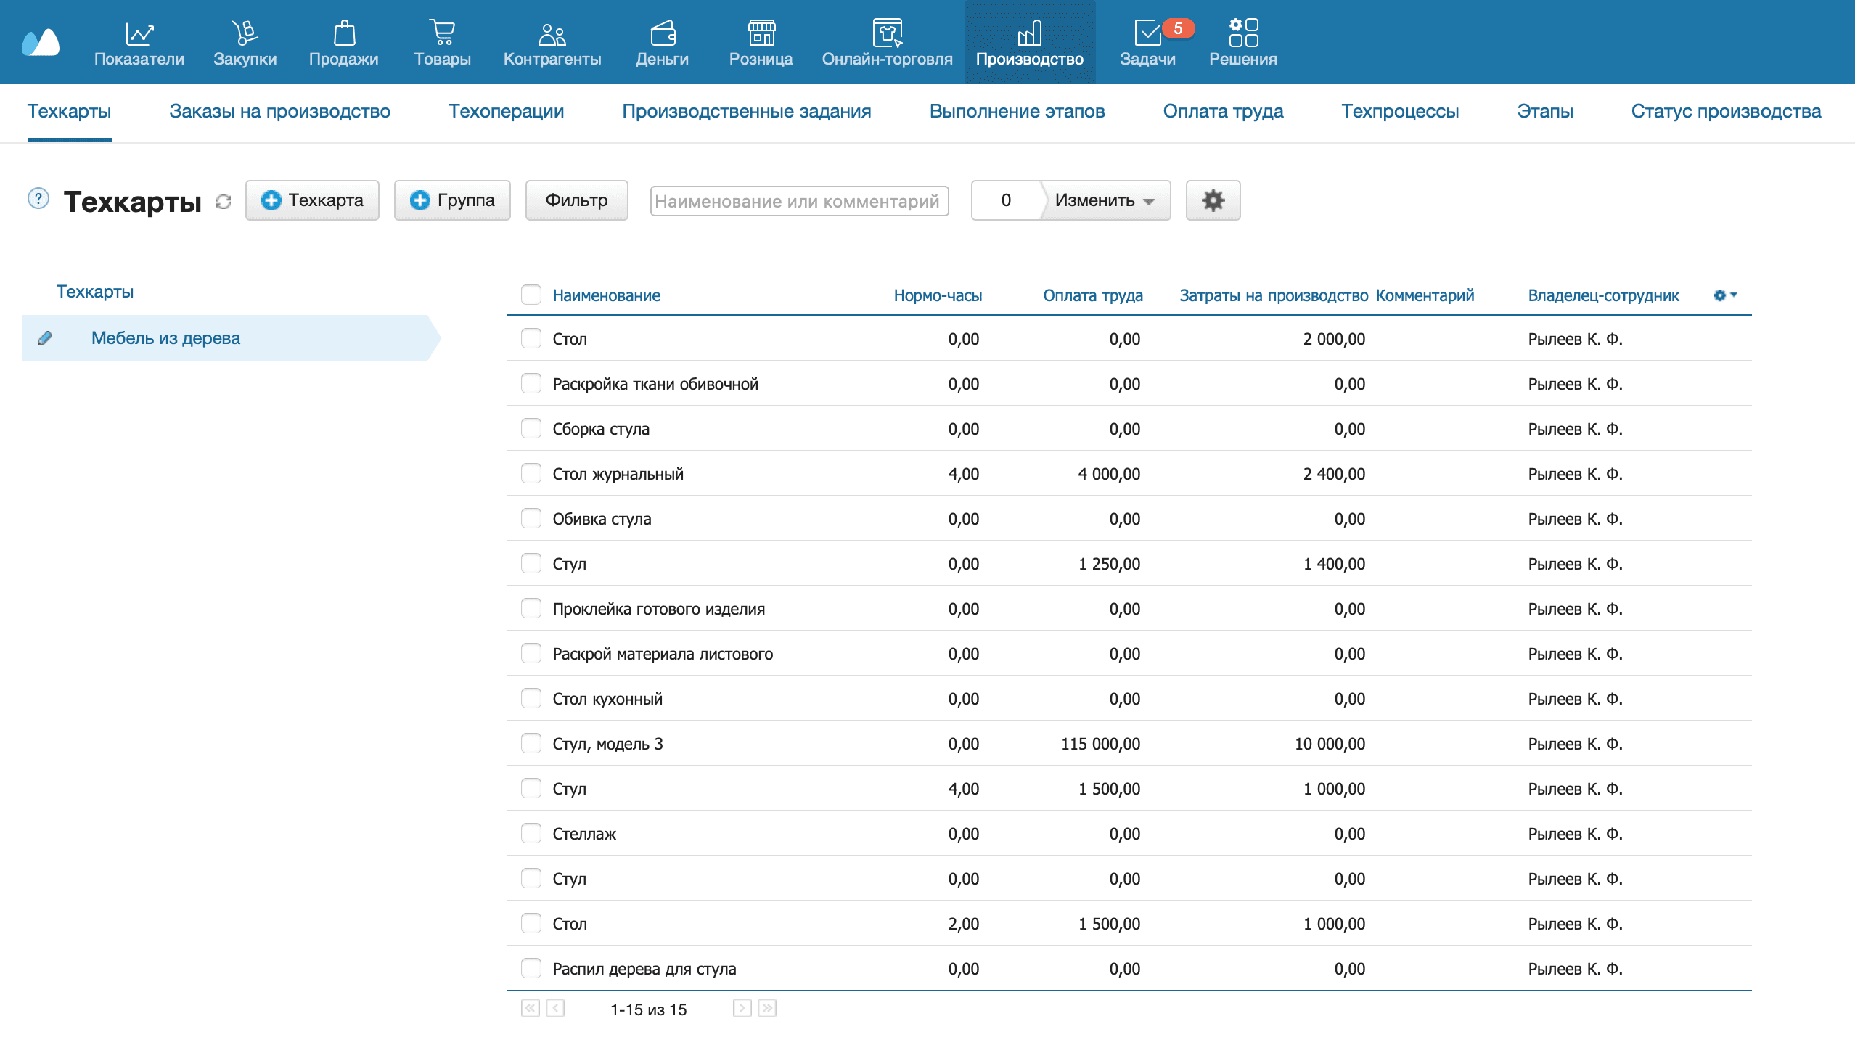Click the refresh icon next to Техкарты
The height and width of the screenshot is (1045, 1855).
(x=224, y=202)
